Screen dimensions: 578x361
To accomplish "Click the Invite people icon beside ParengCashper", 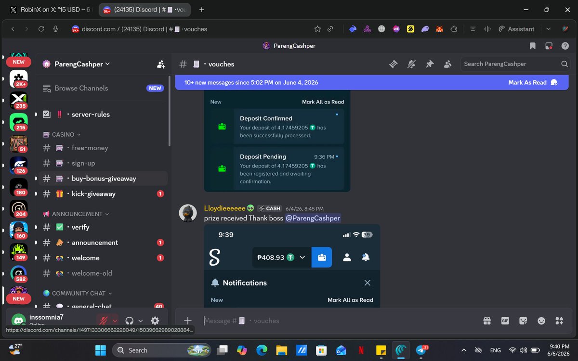I will (161, 64).
